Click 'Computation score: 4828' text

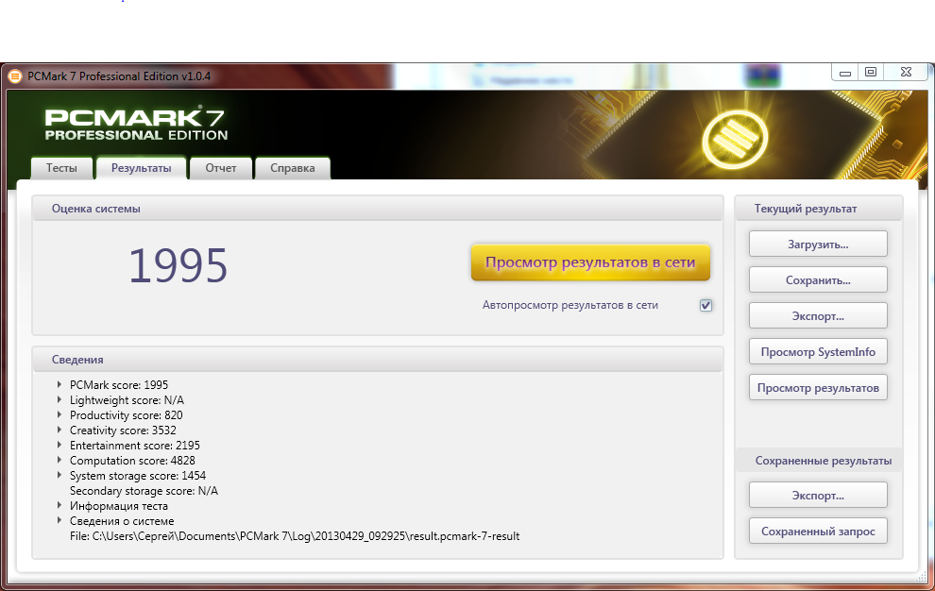click(x=132, y=461)
